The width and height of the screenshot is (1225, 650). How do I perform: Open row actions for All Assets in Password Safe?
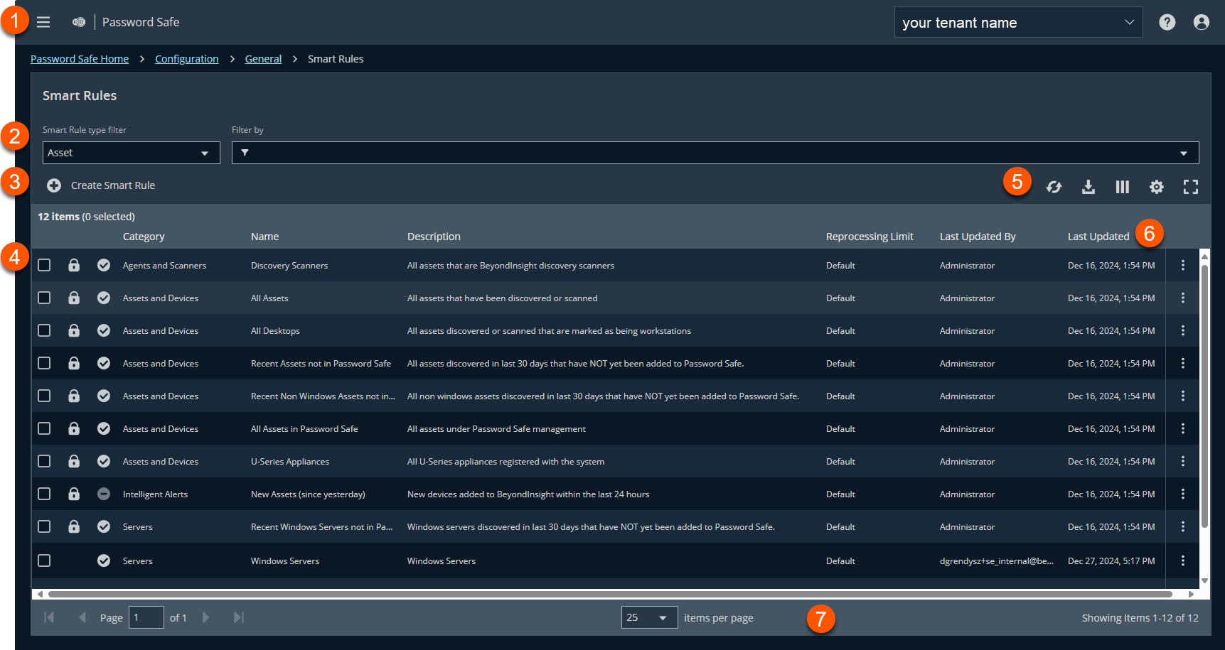1182,428
